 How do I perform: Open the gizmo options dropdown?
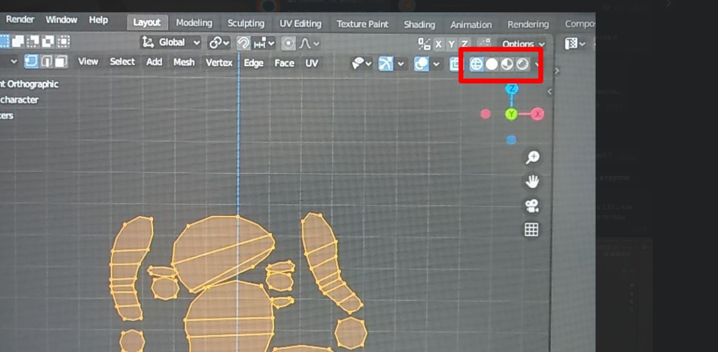pos(401,64)
